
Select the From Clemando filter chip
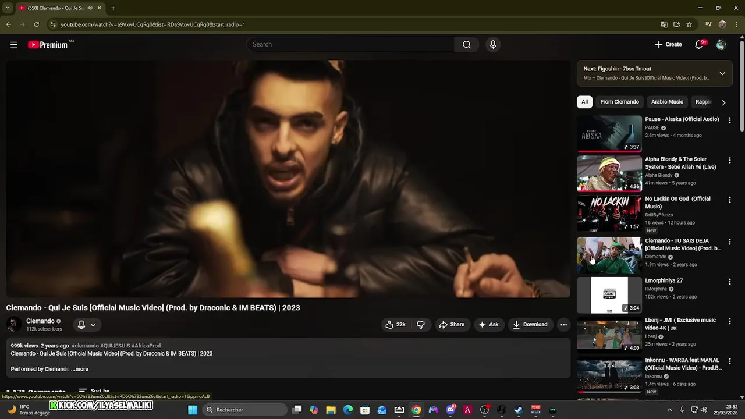pyautogui.click(x=619, y=102)
